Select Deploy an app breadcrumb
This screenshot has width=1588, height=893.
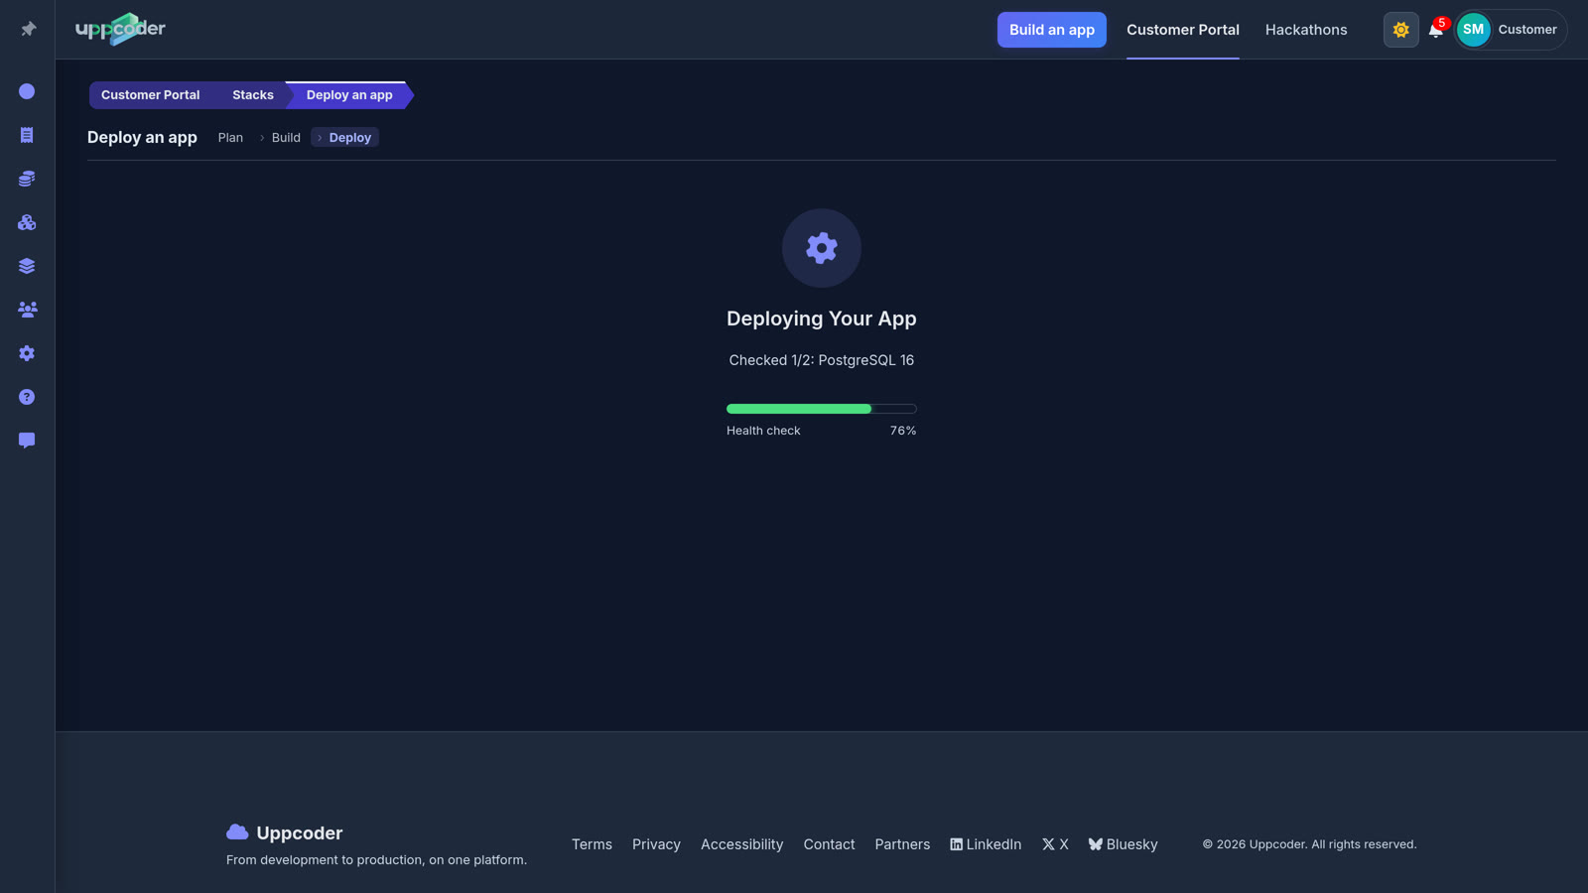(349, 95)
